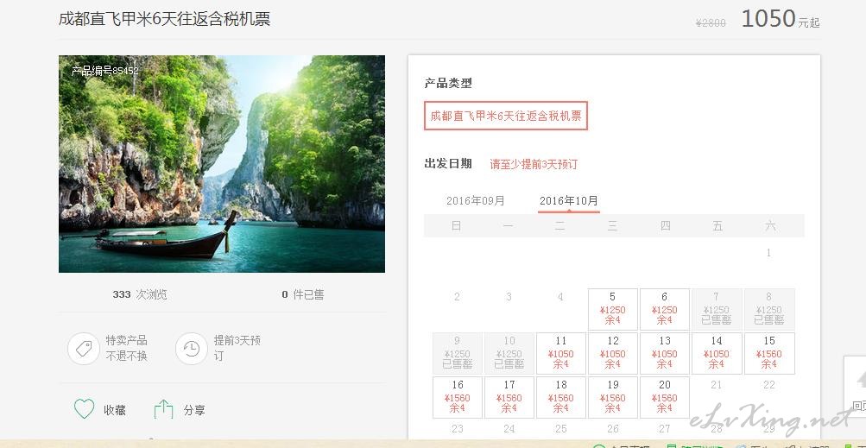Select sold-out date October 9

click(458, 353)
